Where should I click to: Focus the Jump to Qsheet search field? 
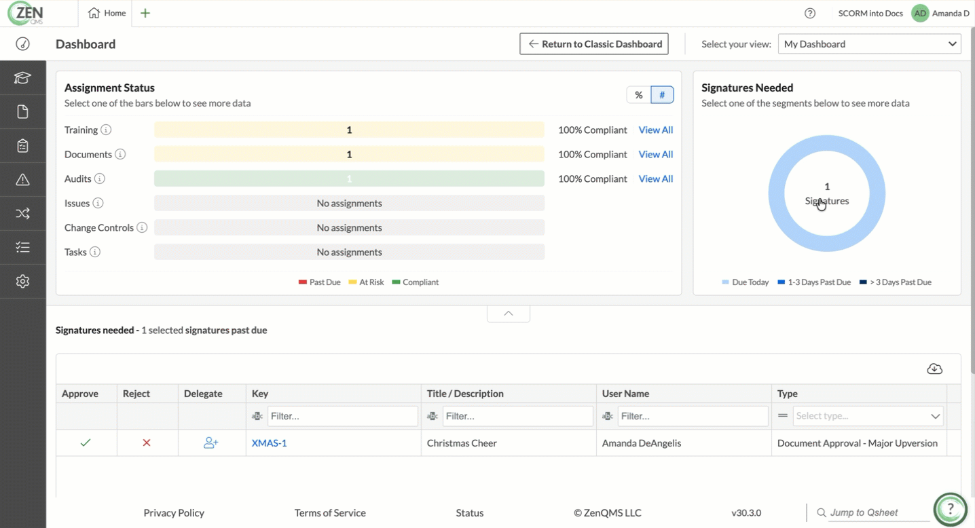[x=879, y=512]
